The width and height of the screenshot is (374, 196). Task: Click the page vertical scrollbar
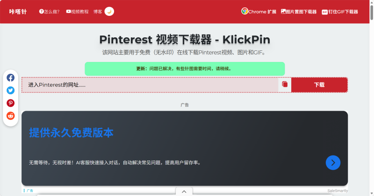click(x=371, y=93)
